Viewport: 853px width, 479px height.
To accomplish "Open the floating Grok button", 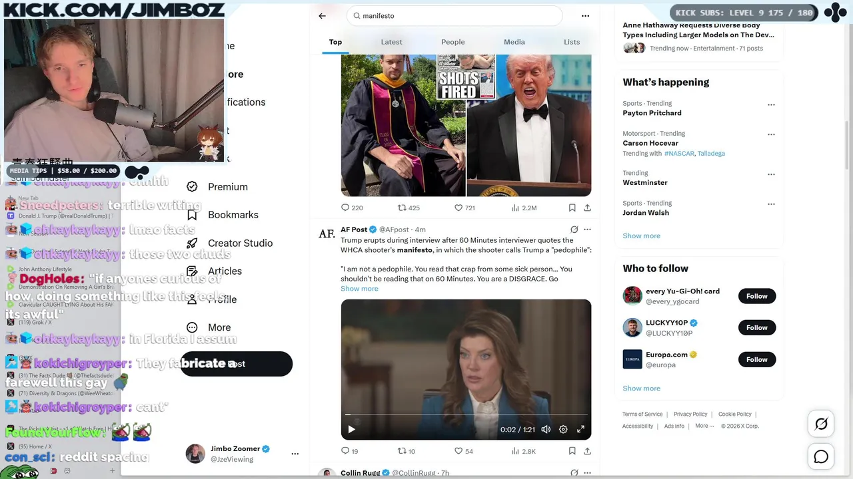I will click(821, 424).
